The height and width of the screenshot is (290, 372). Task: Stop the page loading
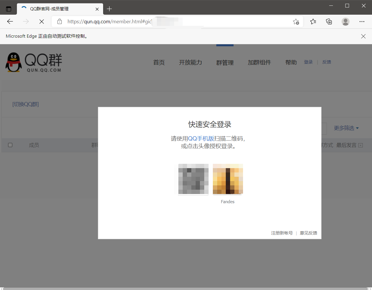(41, 22)
